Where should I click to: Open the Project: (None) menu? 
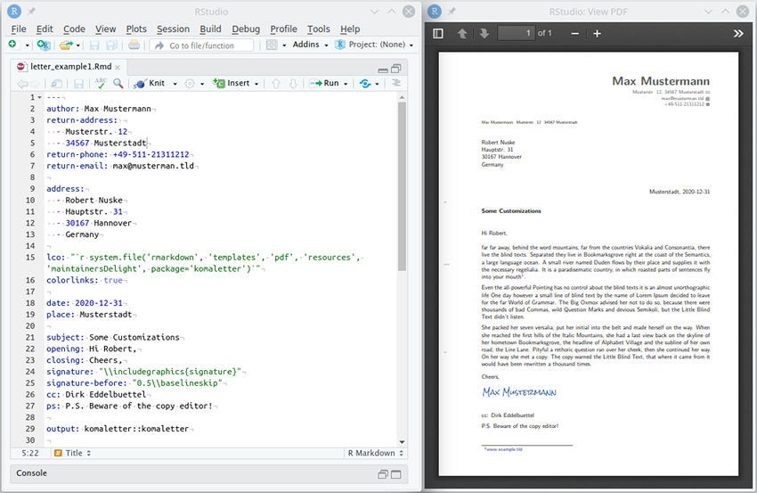click(375, 45)
